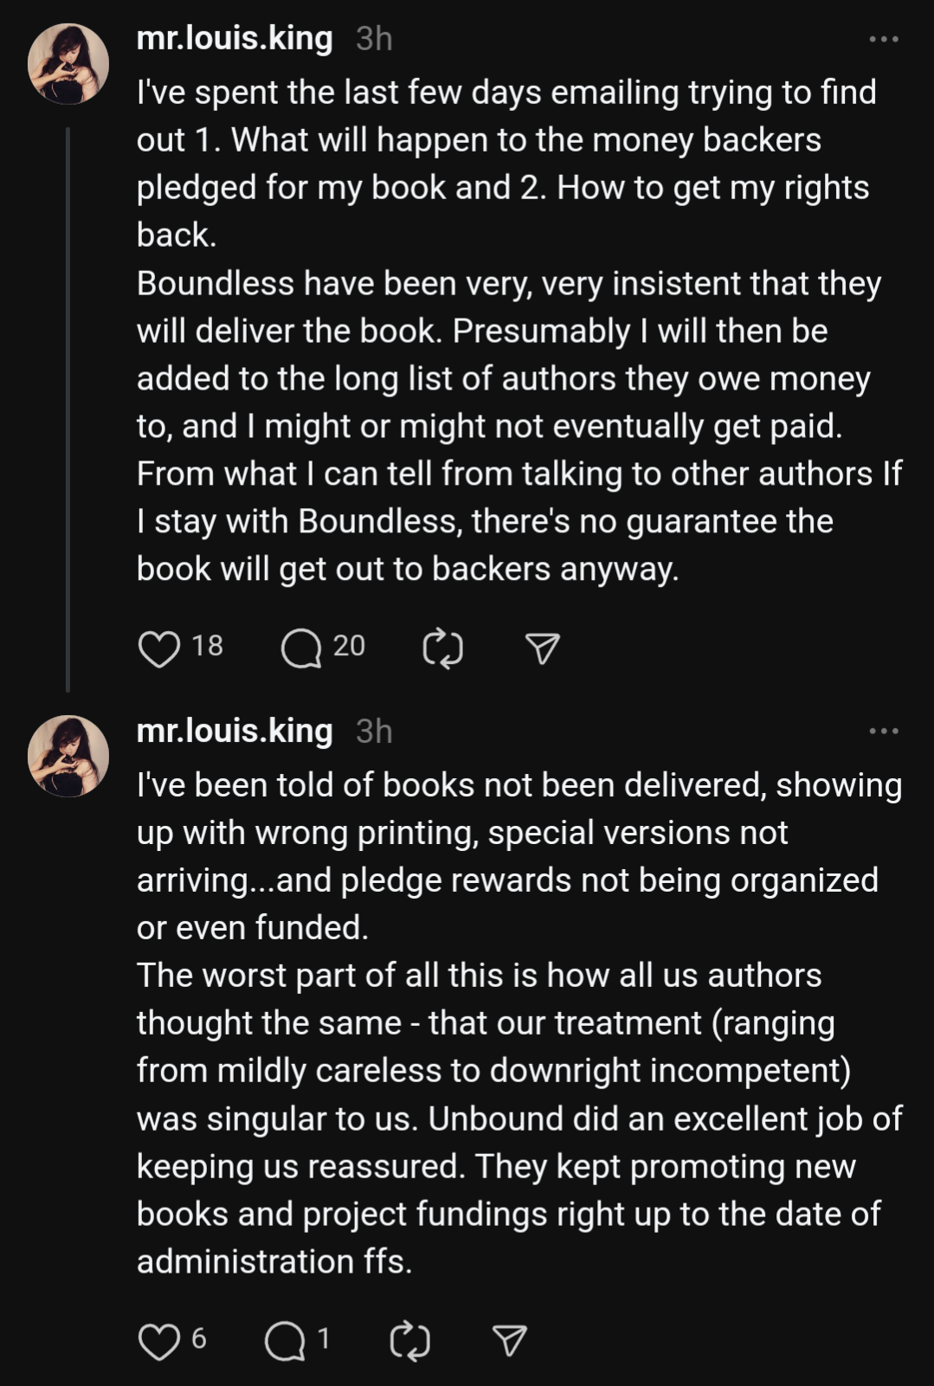Tap the mr.louis.king username on the second post
Viewport: 934px width, 1386px height.
[x=235, y=732]
